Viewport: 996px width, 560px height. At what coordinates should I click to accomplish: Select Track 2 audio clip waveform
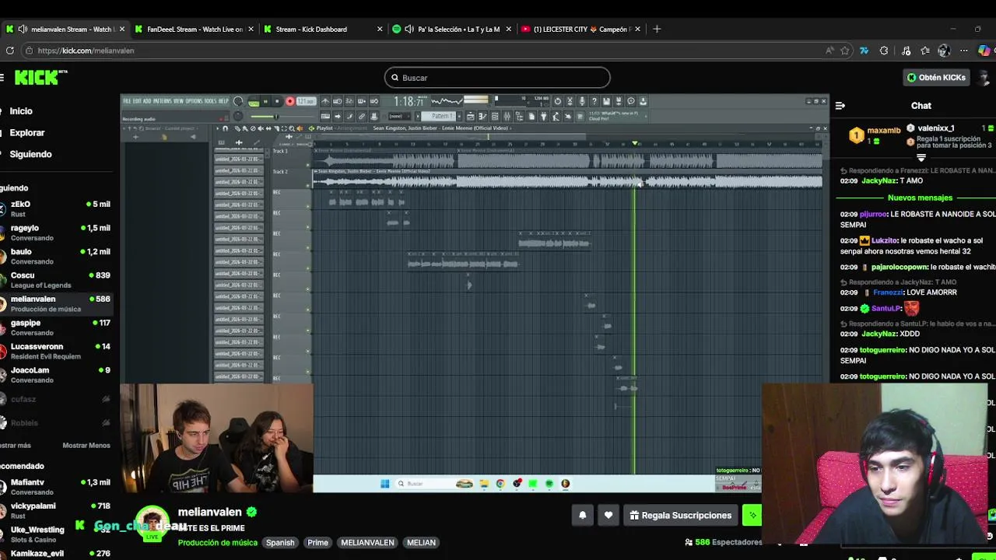(567, 181)
